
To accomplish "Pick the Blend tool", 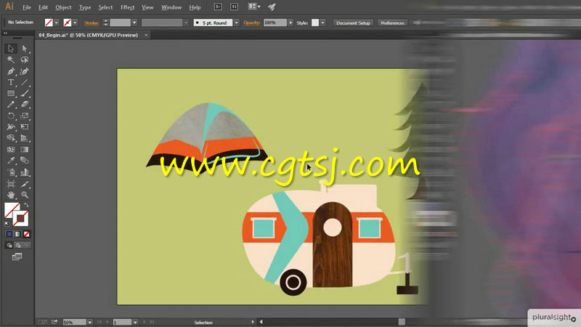I will pyautogui.click(x=25, y=161).
